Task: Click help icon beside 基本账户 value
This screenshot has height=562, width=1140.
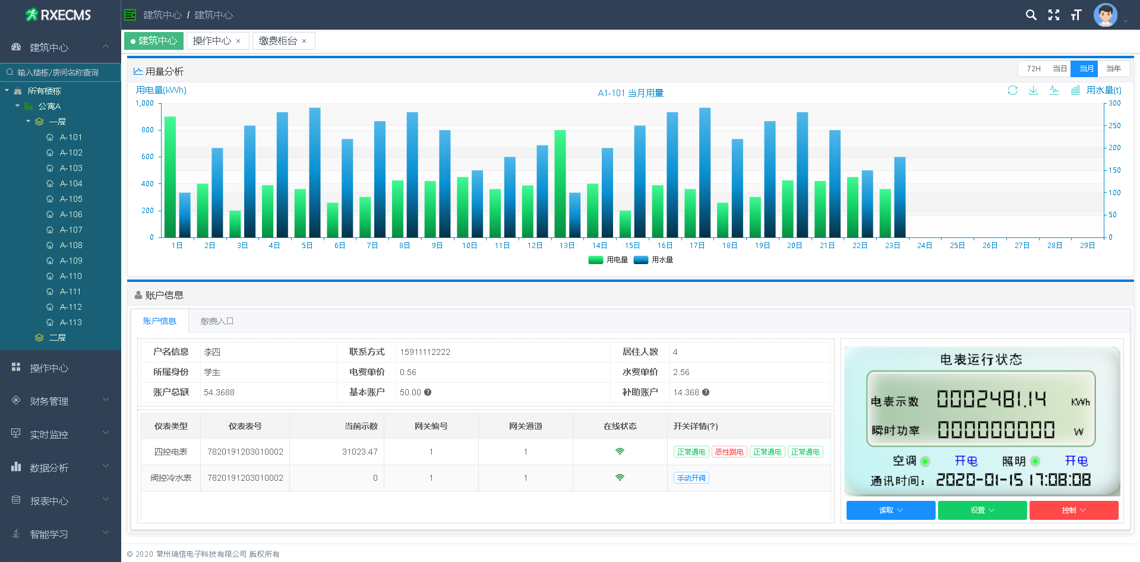Action: click(x=428, y=392)
